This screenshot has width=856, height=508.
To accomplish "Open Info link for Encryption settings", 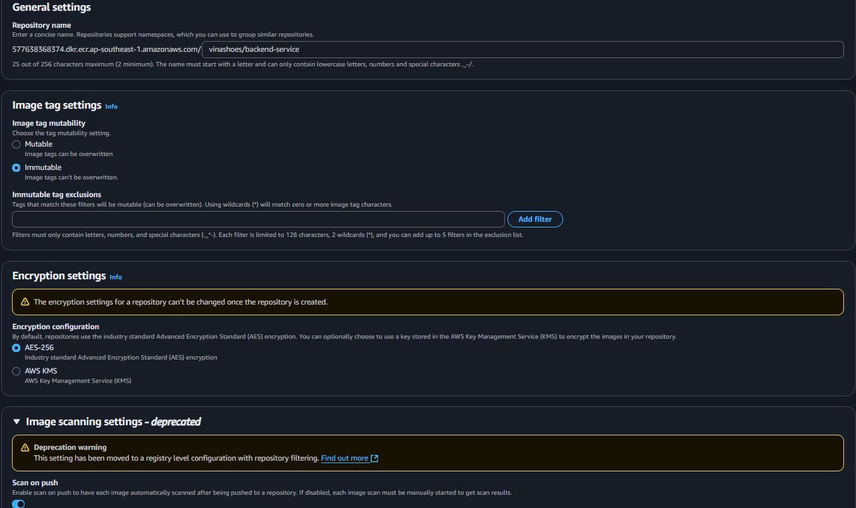I will 116,277.
